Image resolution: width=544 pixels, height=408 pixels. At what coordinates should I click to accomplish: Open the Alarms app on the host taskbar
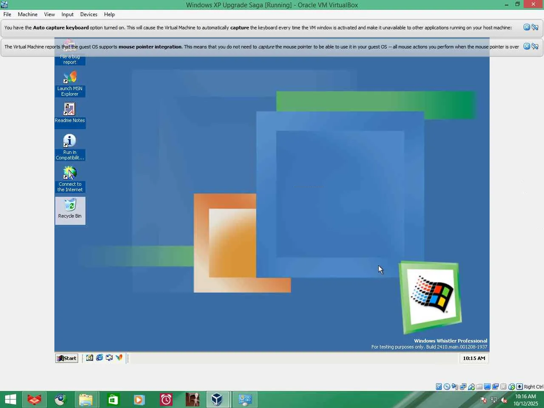pos(166,399)
